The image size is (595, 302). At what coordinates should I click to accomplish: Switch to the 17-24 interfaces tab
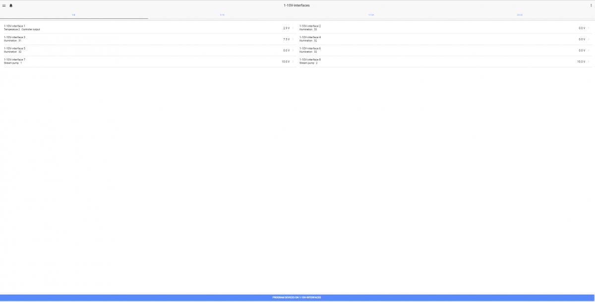(371, 15)
